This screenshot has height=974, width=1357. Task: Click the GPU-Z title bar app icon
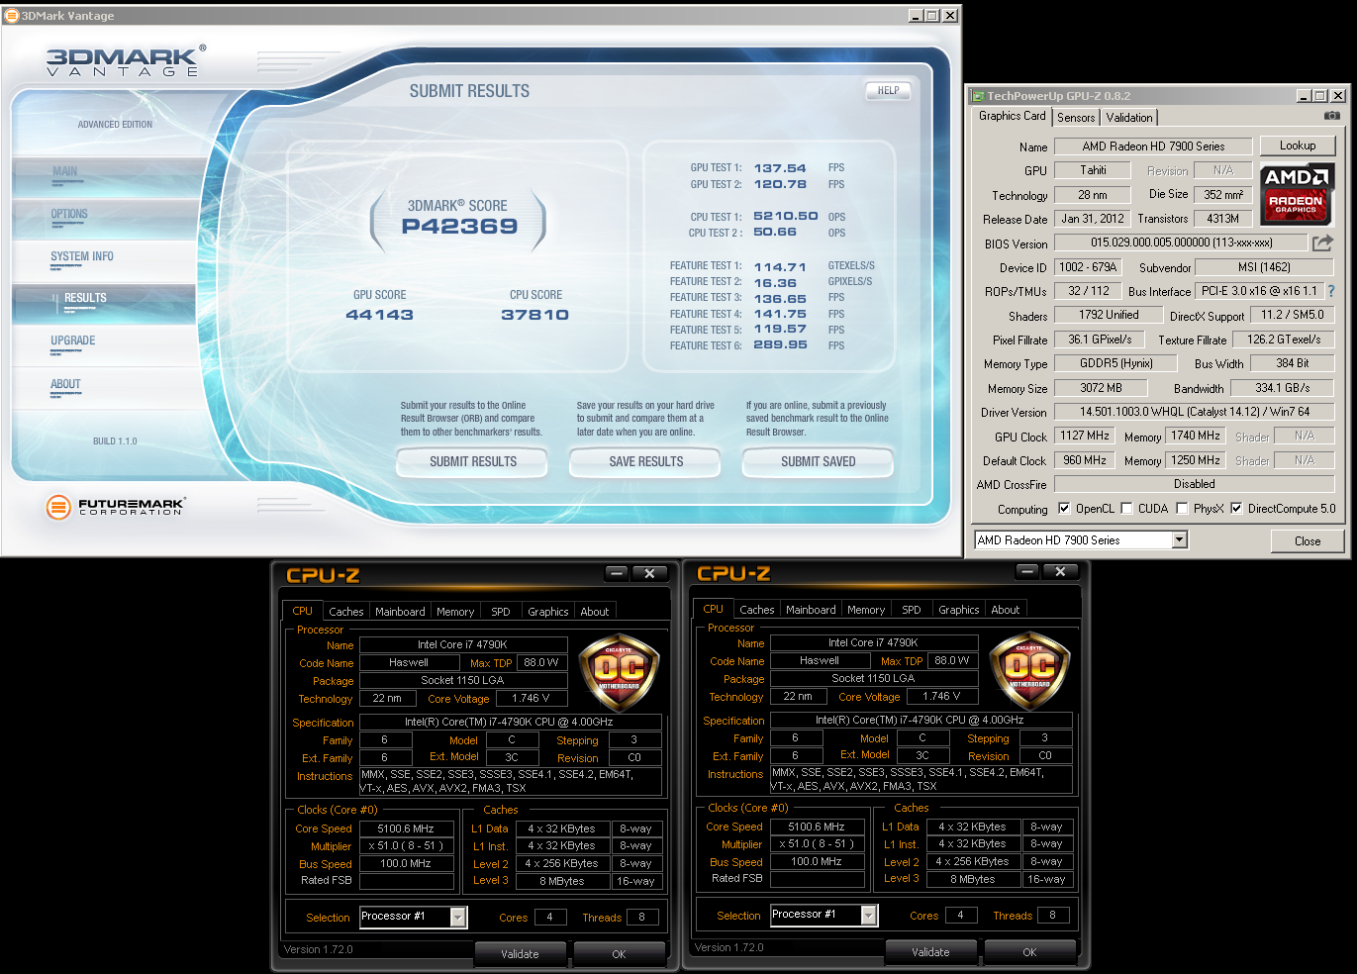(x=978, y=96)
